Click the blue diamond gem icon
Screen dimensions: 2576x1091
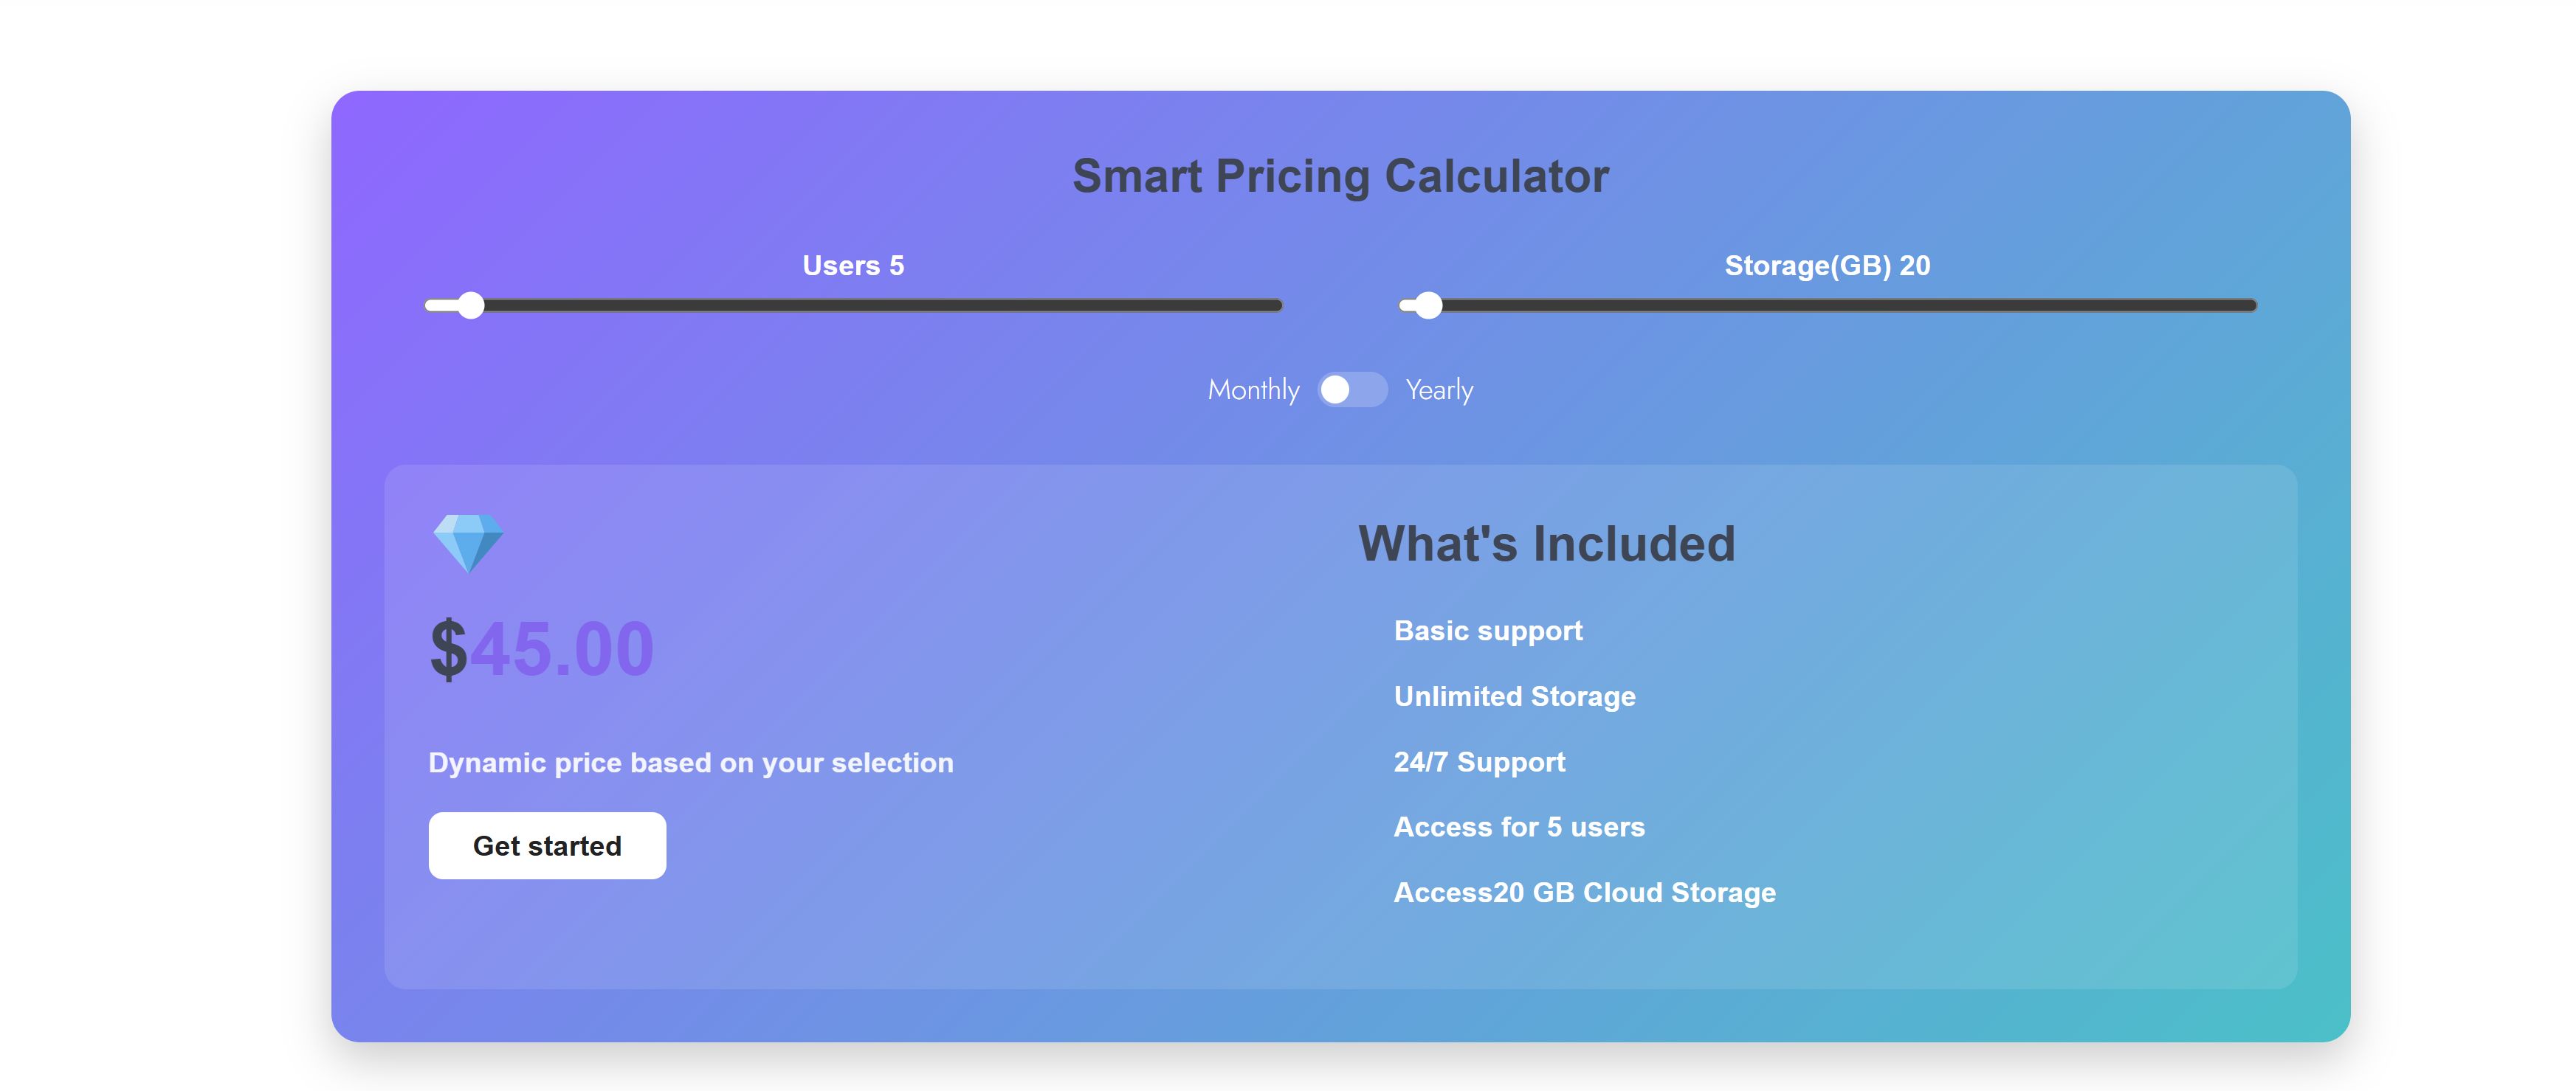[468, 542]
